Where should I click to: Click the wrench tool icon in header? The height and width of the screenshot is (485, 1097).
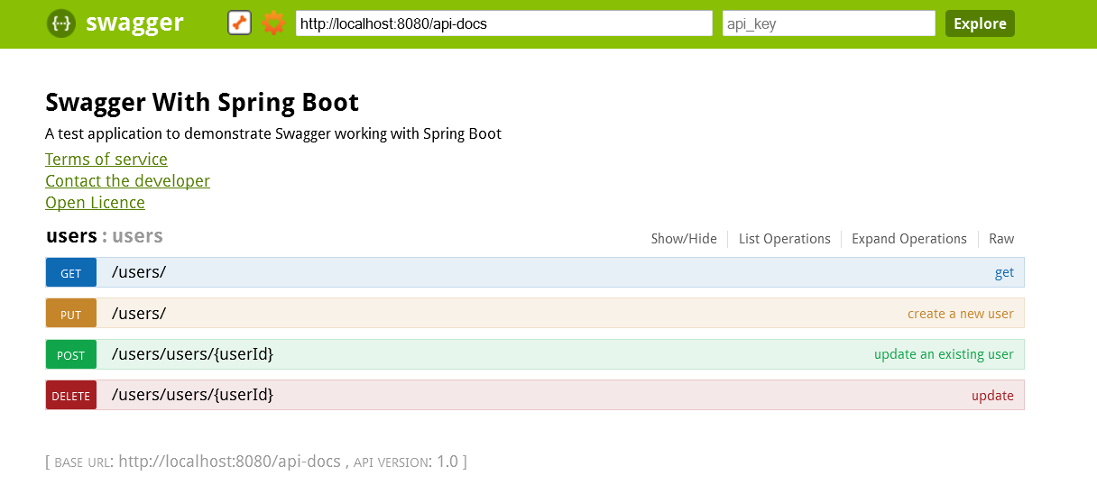coord(239,23)
